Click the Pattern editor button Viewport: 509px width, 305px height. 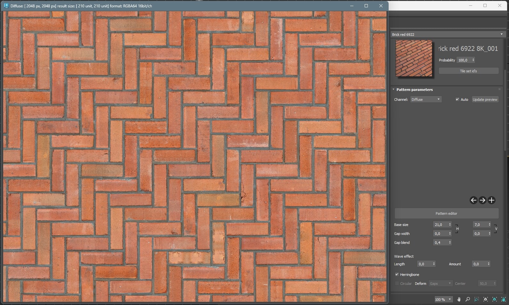pyautogui.click(x=446, y=213)
